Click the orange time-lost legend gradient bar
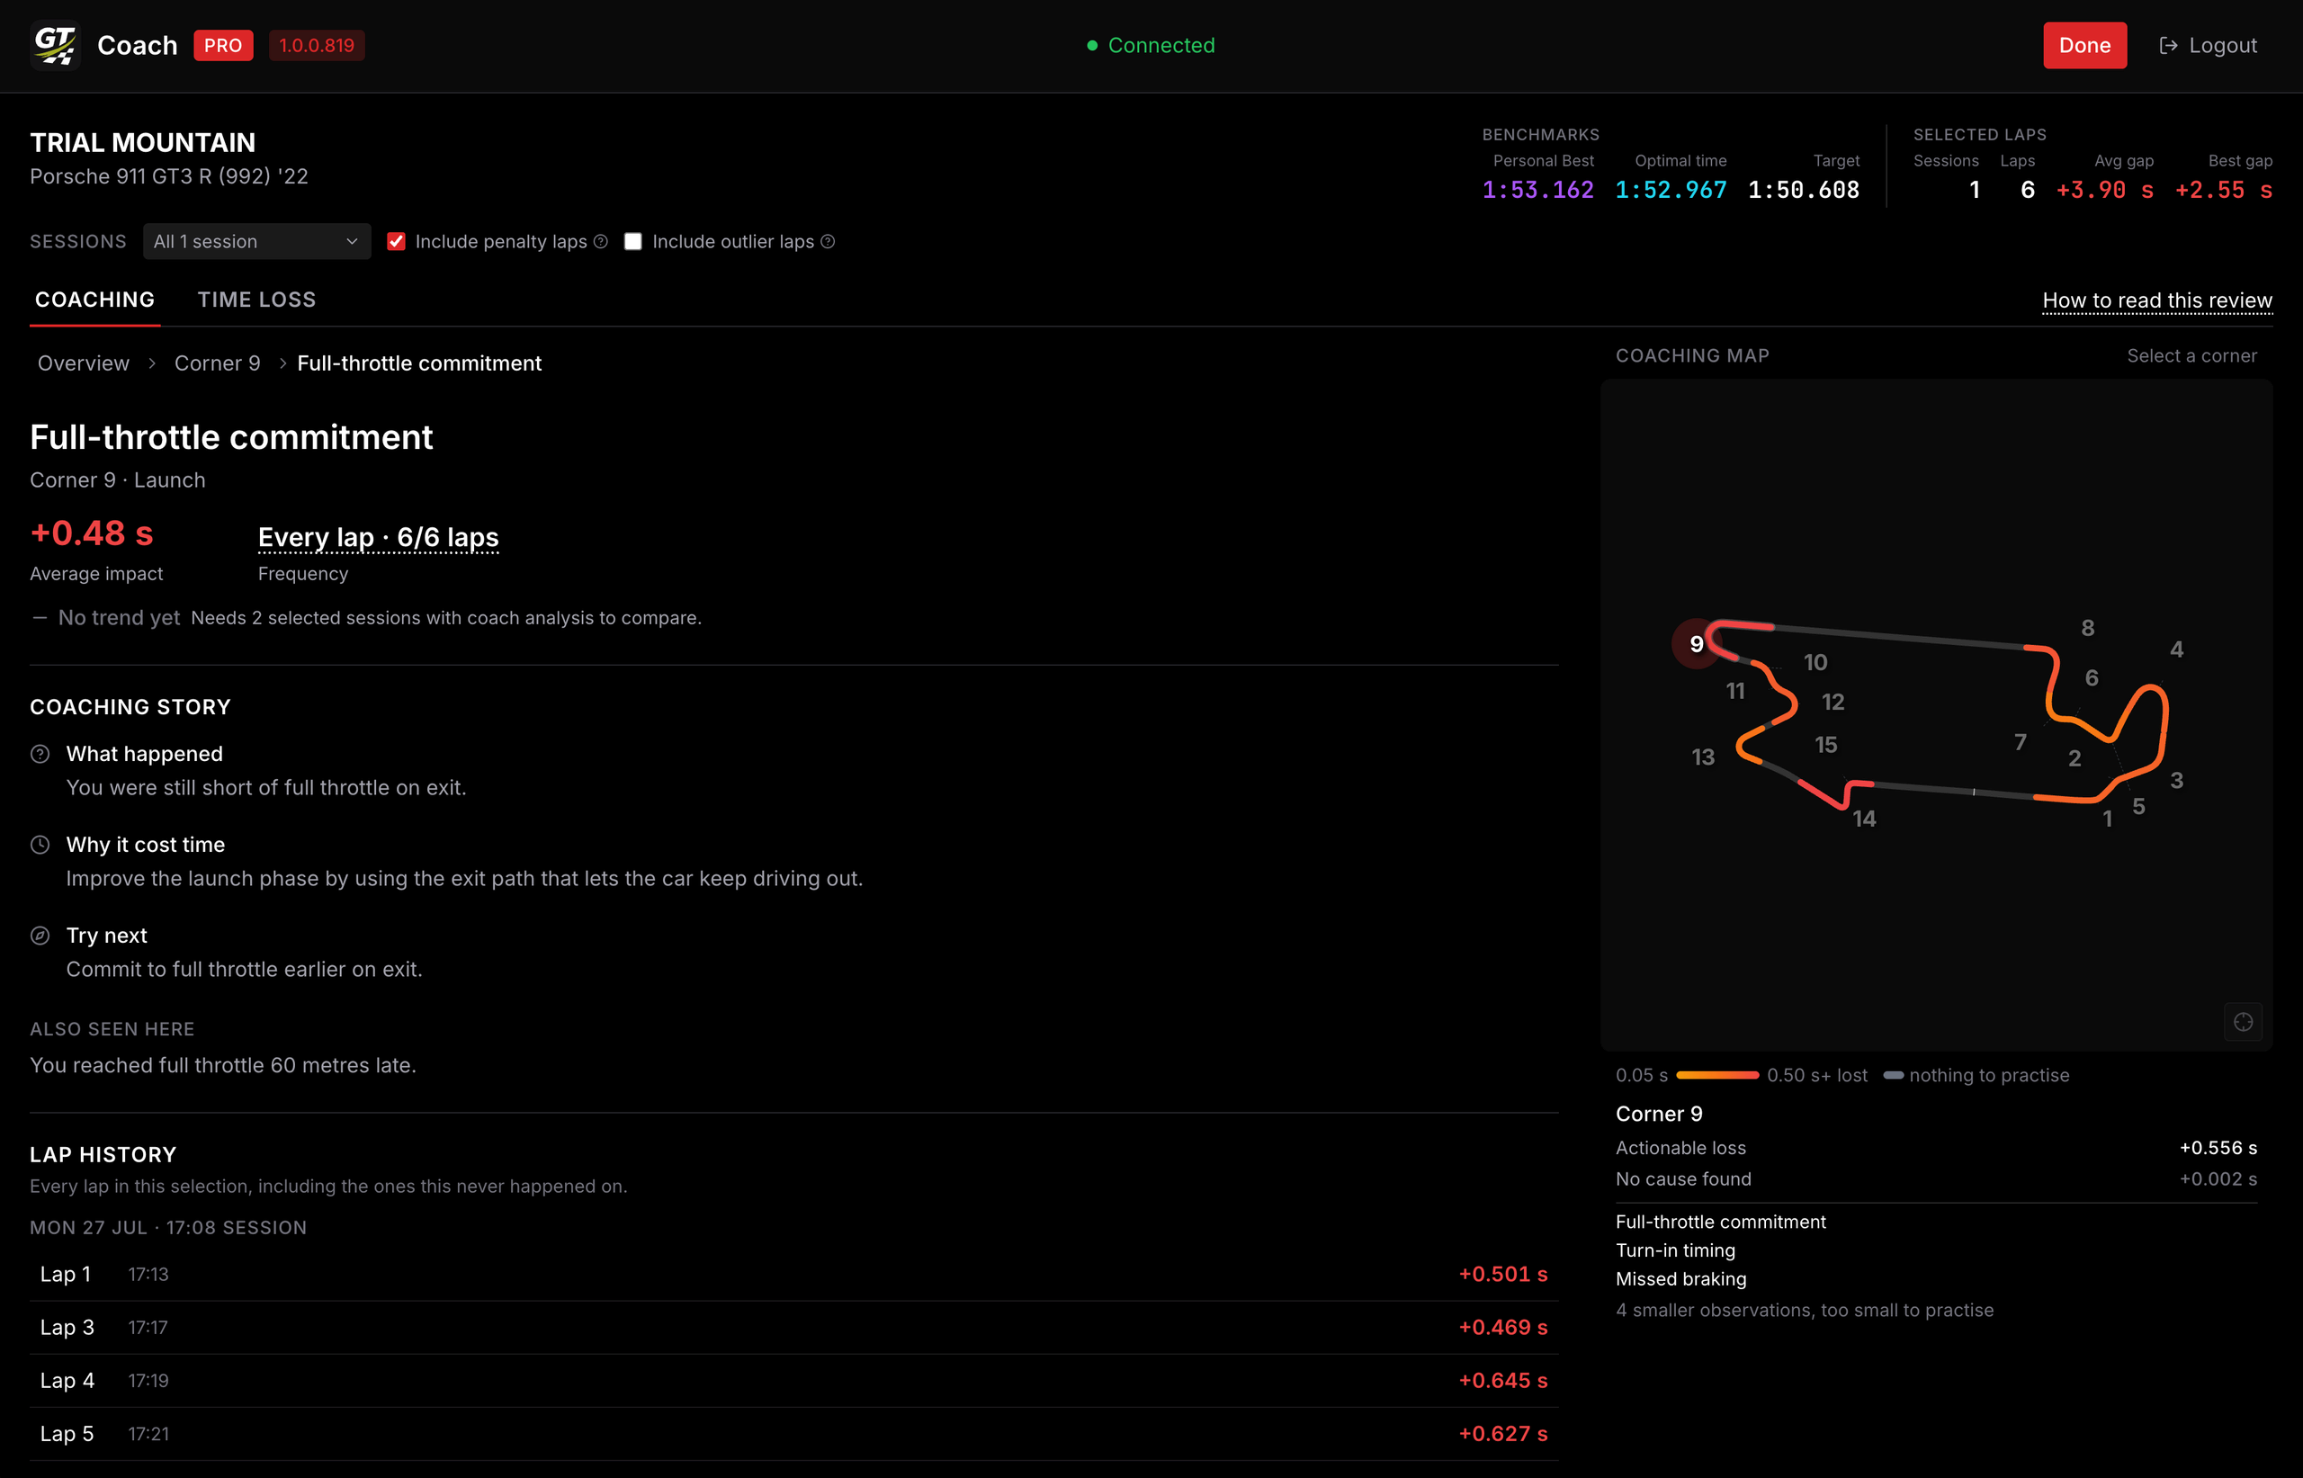This screenshot has width=2303, height=1478. [x=1717, y=1075]
